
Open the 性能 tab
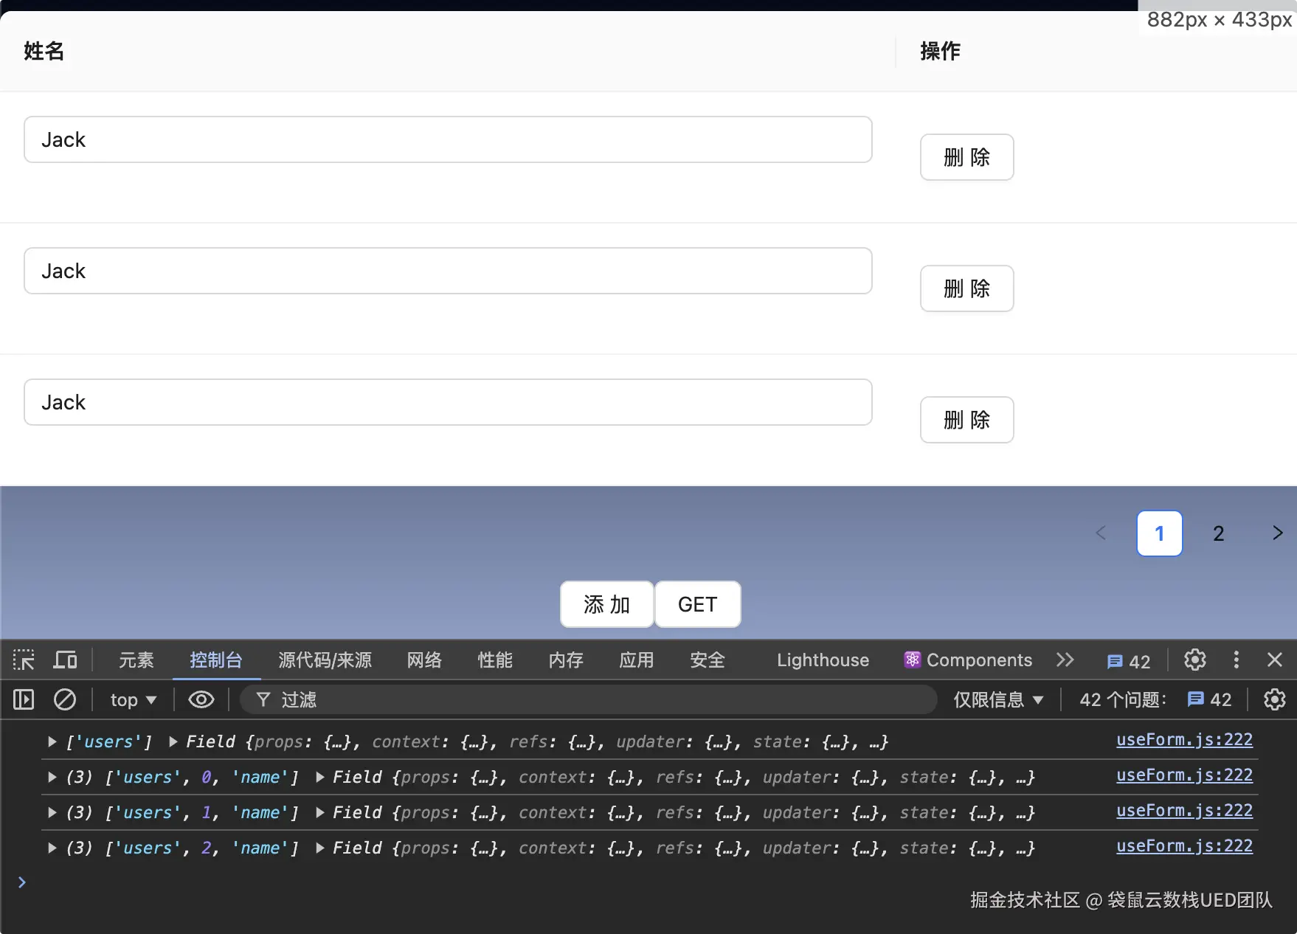495,660
